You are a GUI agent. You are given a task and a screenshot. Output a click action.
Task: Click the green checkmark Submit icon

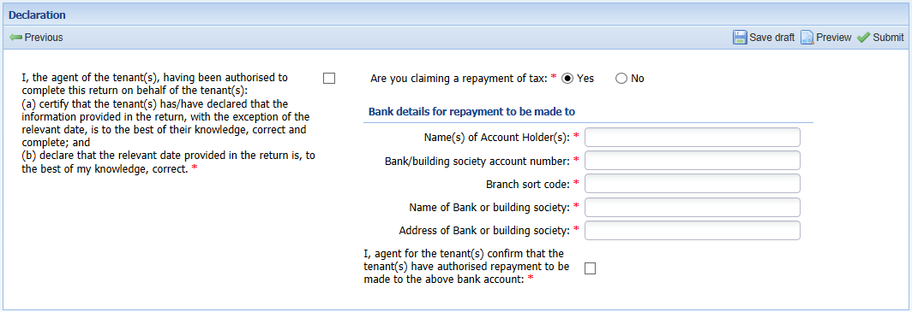click(x=864, y=38)
